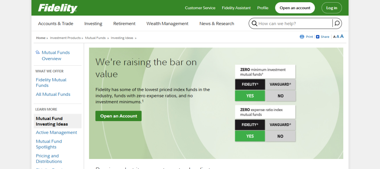Open Mutual Funds breadcrumb
Screen dimensions: 380x169
pos(95,38)
